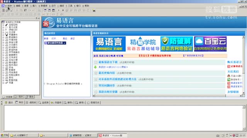Open the 插入 menu
The width and height of the screenshot is (247, 138).
point(34,6)
